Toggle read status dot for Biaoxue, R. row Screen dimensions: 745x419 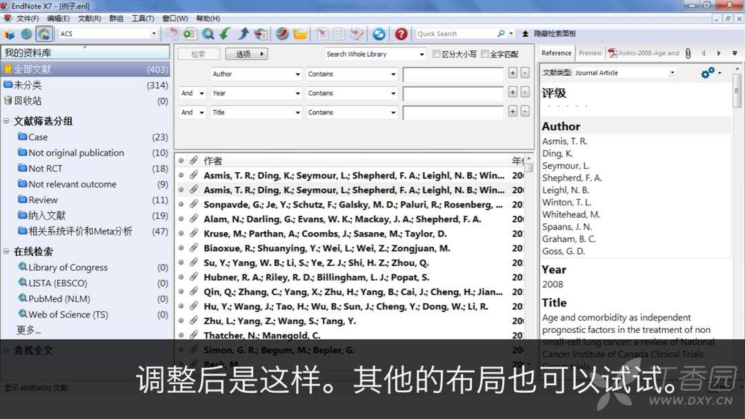coord(181,248)
